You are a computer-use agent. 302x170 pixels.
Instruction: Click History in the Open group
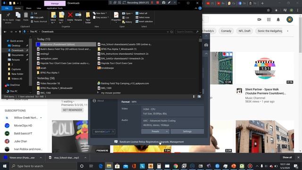click(x=127, y=22)
